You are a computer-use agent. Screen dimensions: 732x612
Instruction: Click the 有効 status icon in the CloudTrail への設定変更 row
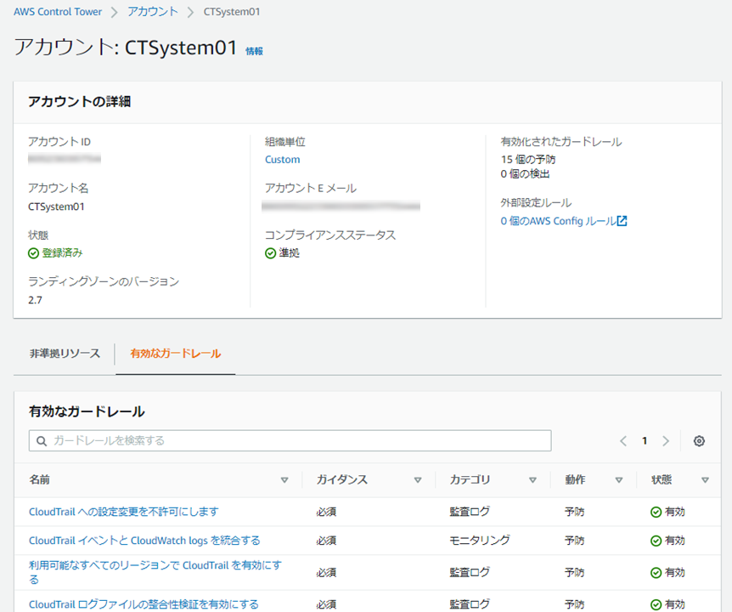656,512
